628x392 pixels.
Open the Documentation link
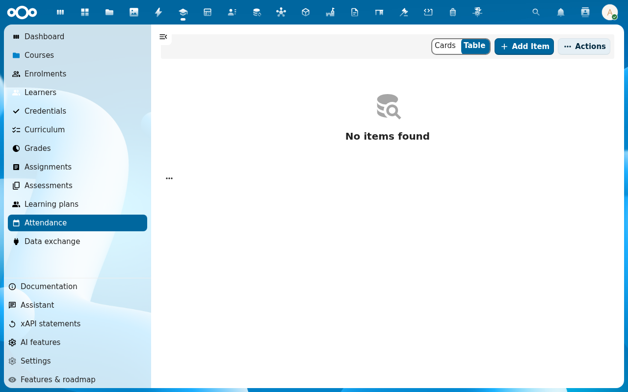click(x=78, y=287)
